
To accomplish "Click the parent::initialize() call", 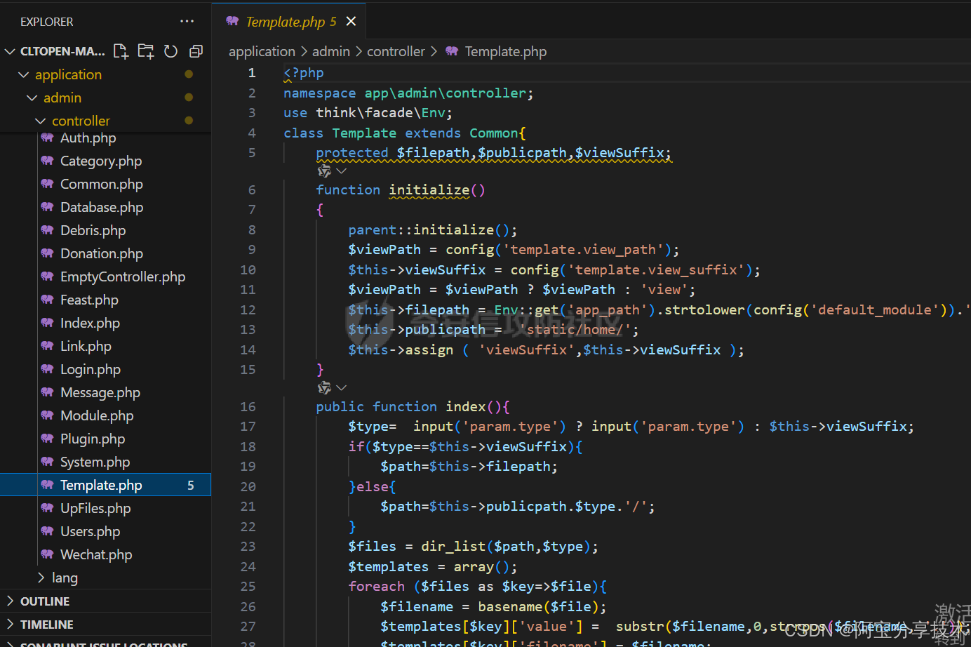I will 433,229.
